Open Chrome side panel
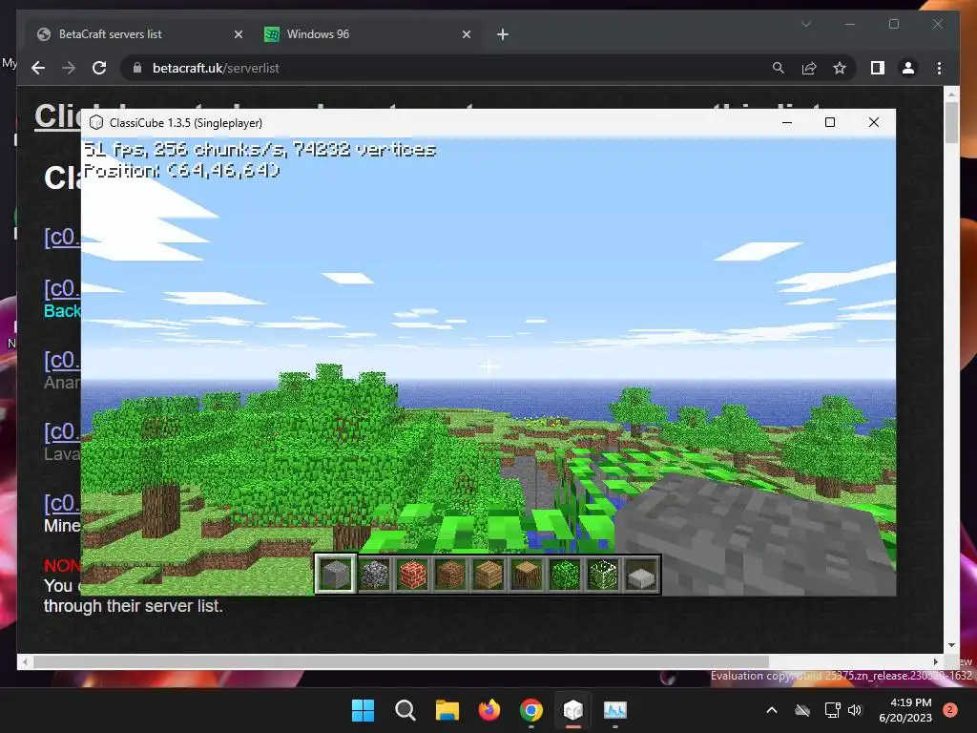 [878, 68]
